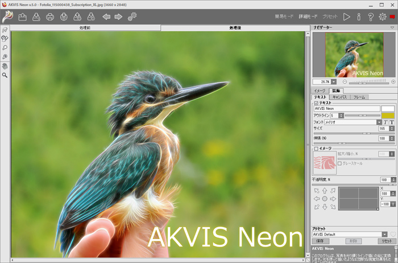Toggle the グレースケール checkbox
The image size is (398, 263).
[339, 163]
